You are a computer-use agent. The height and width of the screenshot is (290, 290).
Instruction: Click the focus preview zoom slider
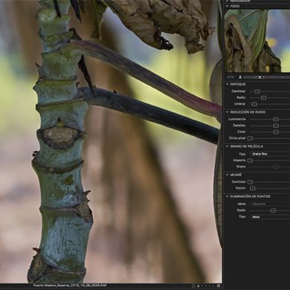267,77
